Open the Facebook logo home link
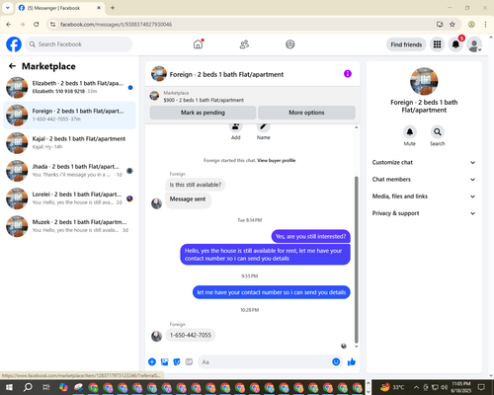The image size is (494, 395). [14, 44]
